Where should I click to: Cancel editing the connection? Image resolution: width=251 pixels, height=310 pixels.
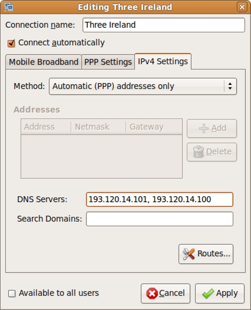click(x=165, y=293)
